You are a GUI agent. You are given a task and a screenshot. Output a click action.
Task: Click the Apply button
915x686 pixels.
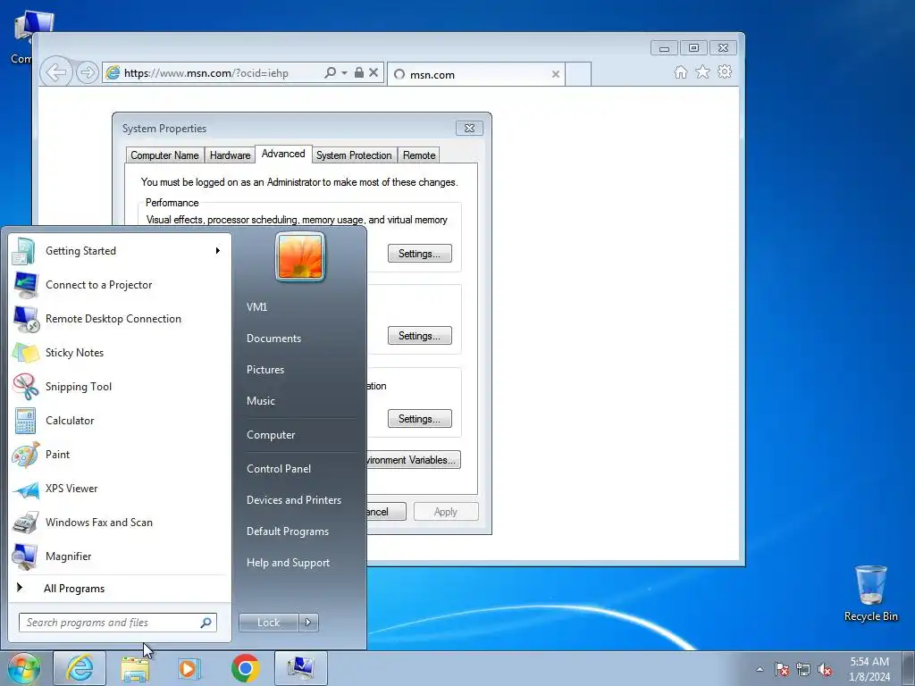coord(446,512)
